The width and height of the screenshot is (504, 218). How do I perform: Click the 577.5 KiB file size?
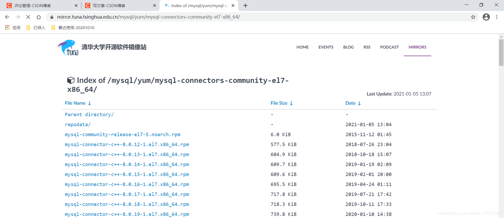pos(283,145)
